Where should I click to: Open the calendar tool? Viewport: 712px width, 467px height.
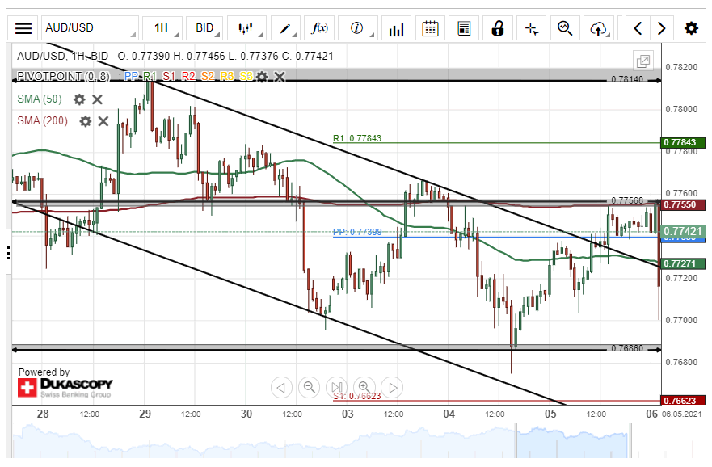(x=430, y=28)
